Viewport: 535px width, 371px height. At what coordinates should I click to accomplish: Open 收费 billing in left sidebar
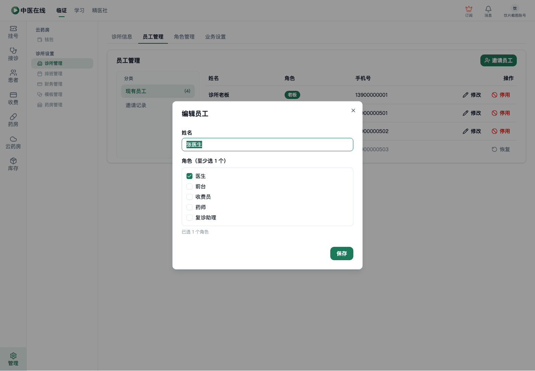coord(13,98)
